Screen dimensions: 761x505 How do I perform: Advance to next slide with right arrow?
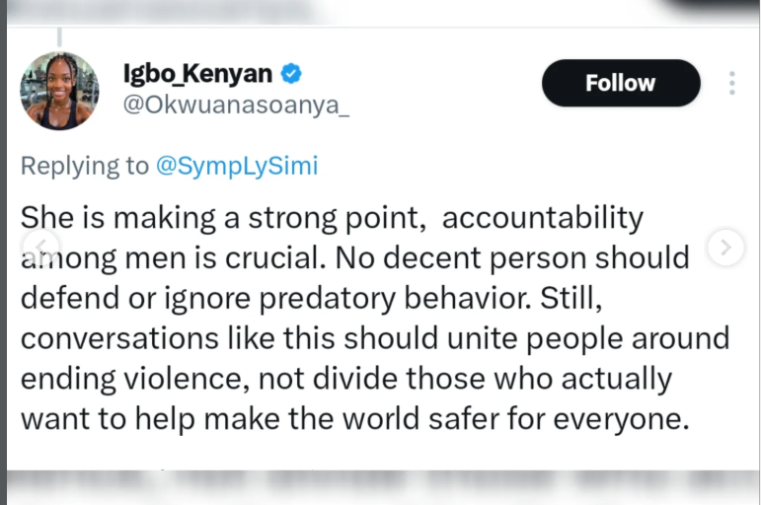point(725,248)
